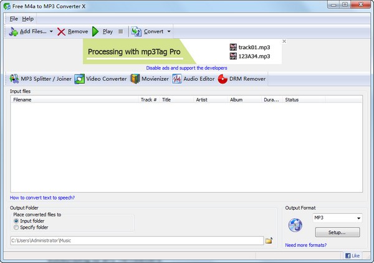Open the Help menu
Image resolution: width=374 pixels, height=263 pixels.
[28, 19]
